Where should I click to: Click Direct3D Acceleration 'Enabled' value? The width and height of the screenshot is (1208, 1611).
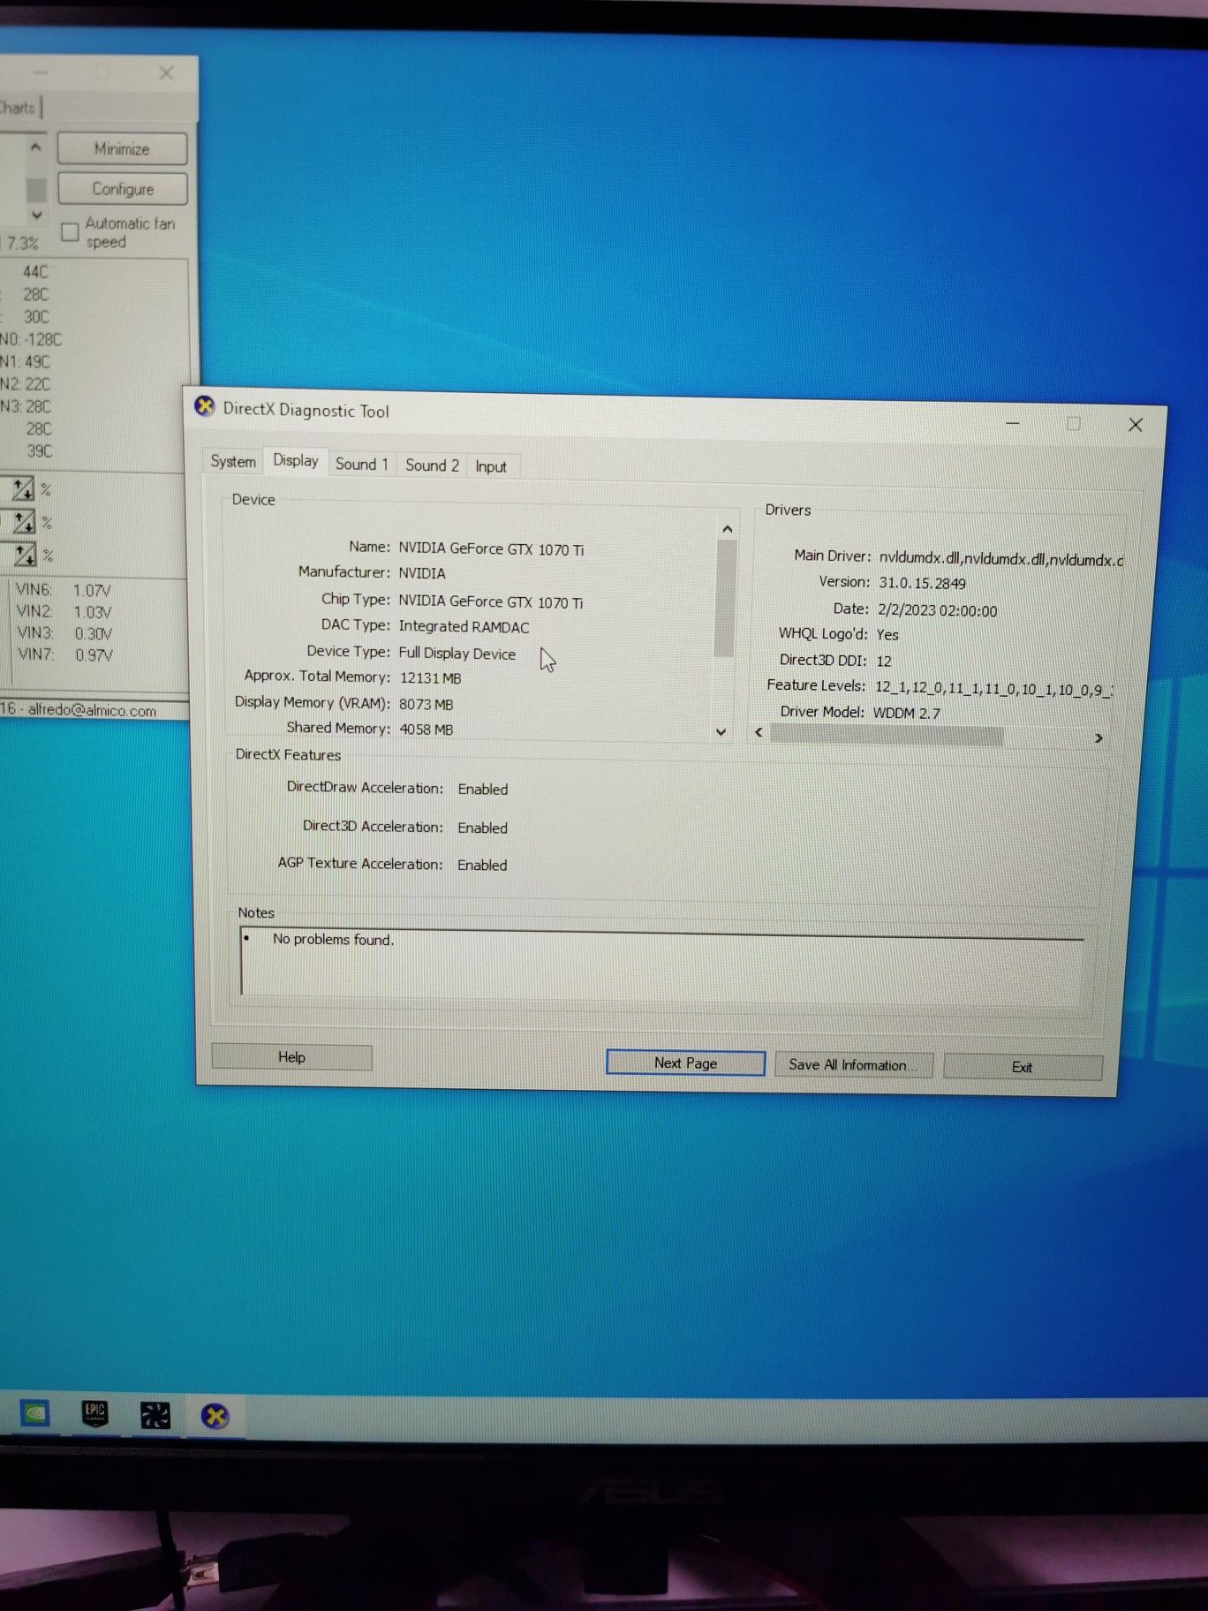click(x=482, y=828)
